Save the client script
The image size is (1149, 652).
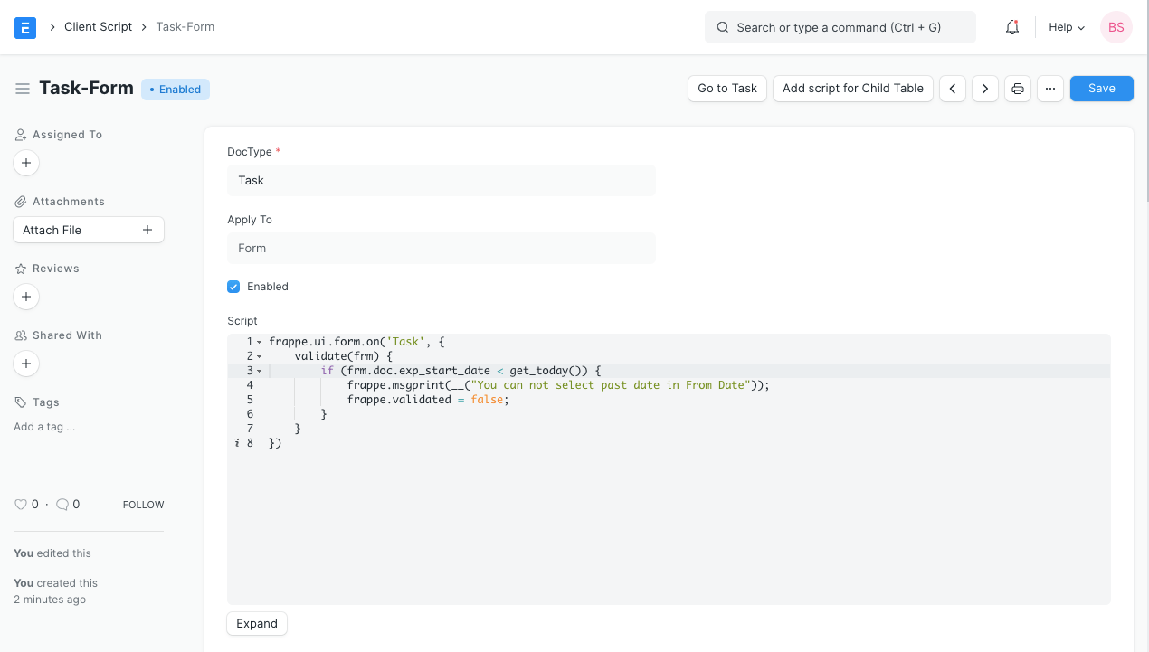point(1101,88)
